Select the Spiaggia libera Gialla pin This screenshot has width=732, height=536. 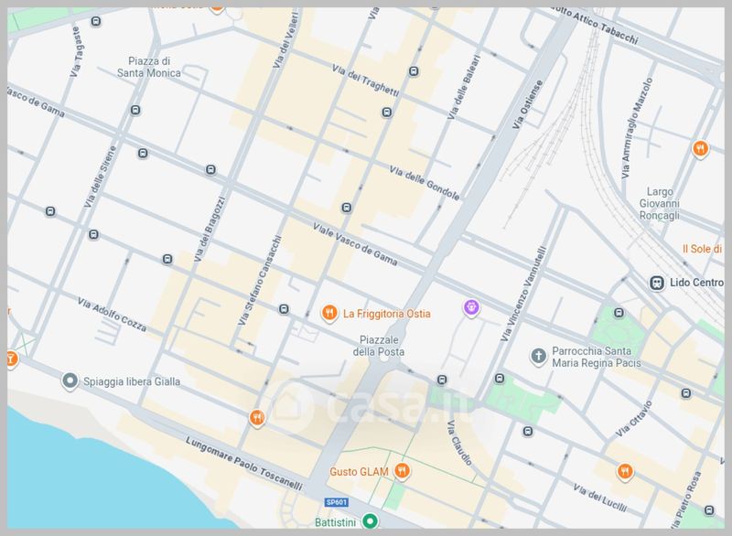coord(69,381)
